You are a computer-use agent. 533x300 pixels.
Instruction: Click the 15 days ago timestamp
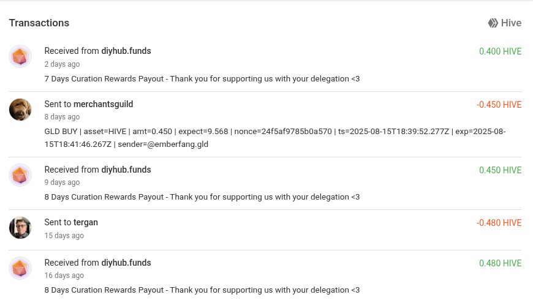click(x=64, y=236)
